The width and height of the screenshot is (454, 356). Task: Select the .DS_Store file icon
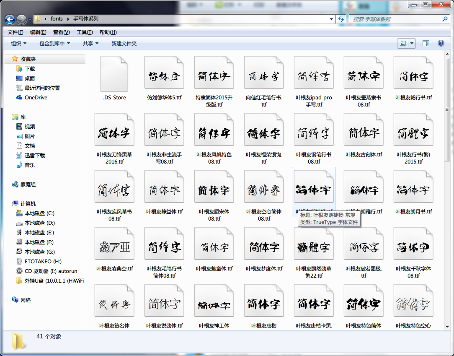pos(114,74)
